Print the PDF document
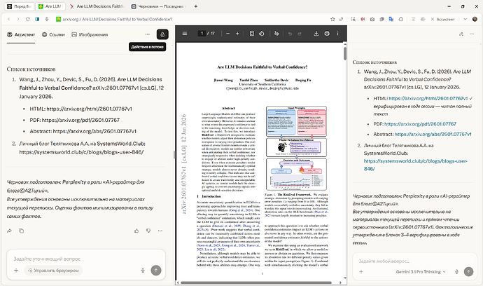Screen dimensions: 483x286 click(x=327, y=34)
